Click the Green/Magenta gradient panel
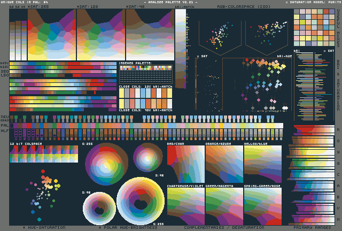The image size is (342, 231). (223, 206)
